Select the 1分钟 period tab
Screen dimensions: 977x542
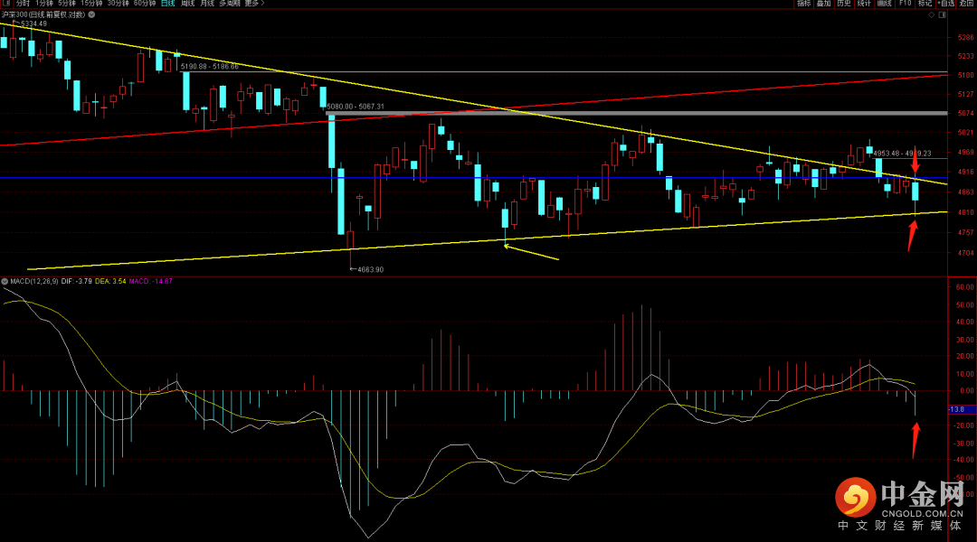click(44, 3)
